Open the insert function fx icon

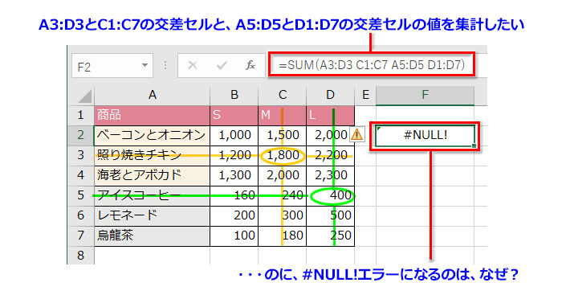[250, 65]
